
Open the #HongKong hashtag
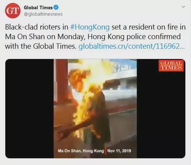(90, 27)
